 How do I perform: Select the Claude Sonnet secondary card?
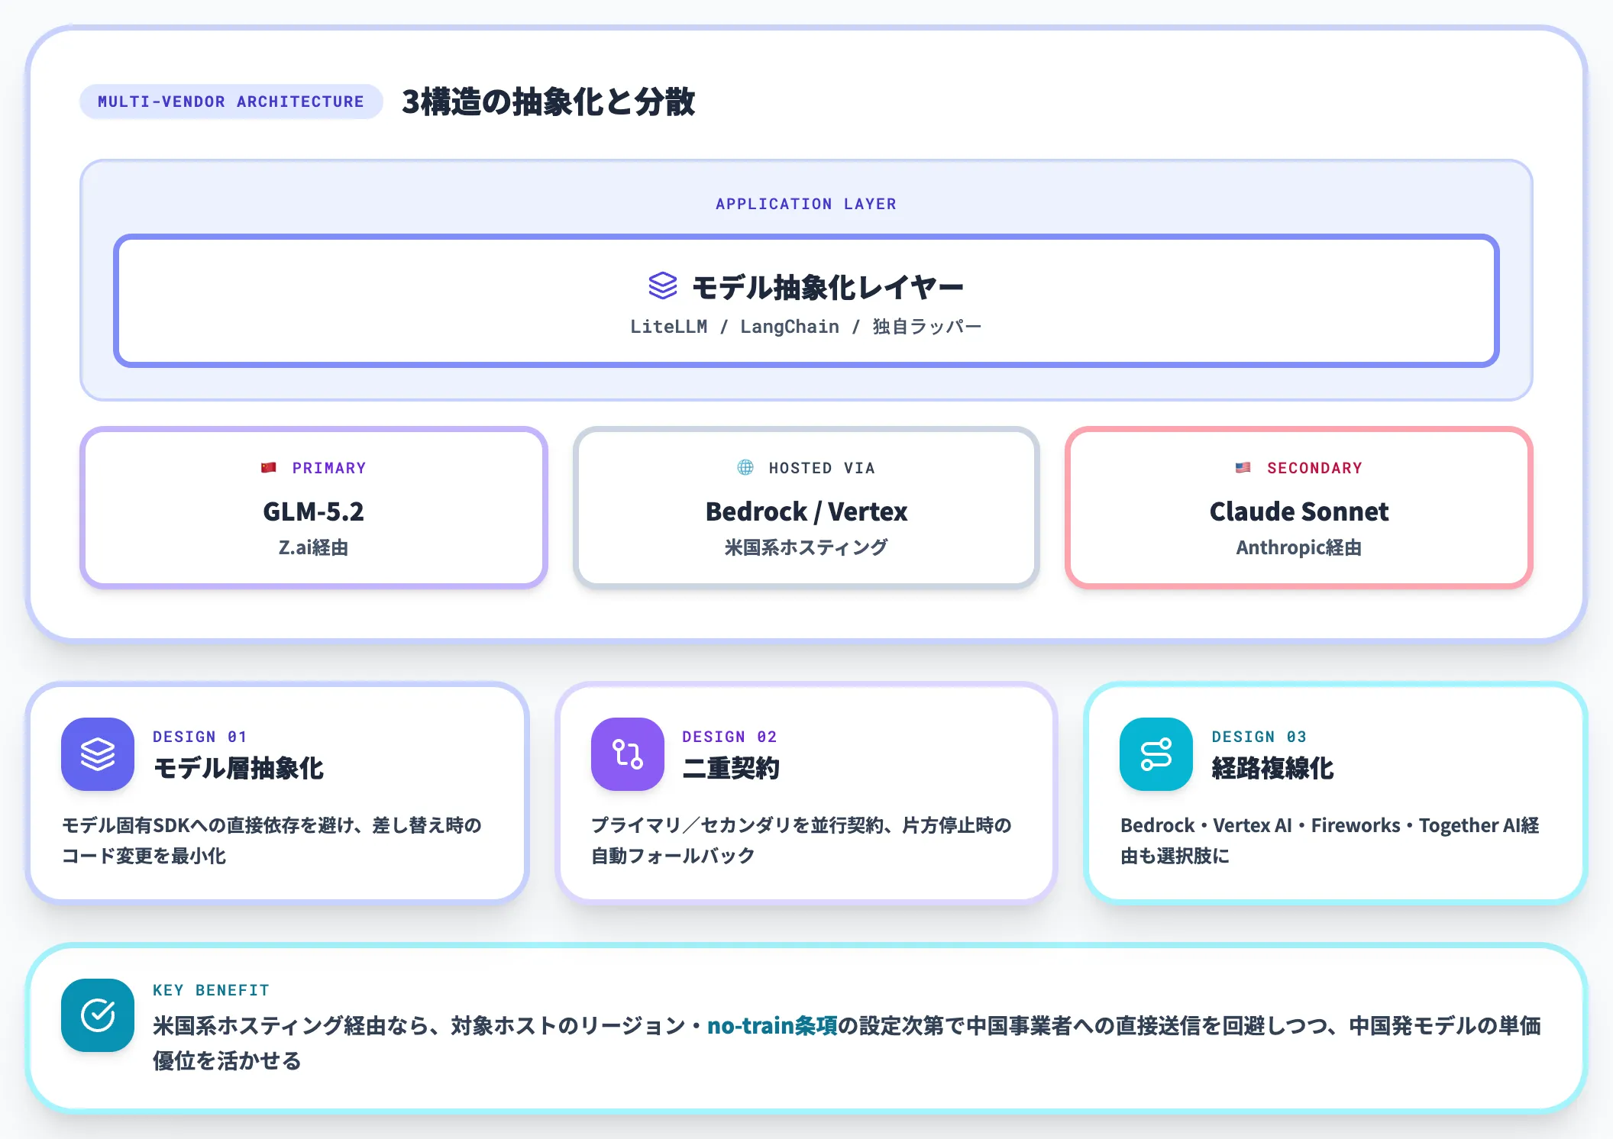pos(1299,508)
